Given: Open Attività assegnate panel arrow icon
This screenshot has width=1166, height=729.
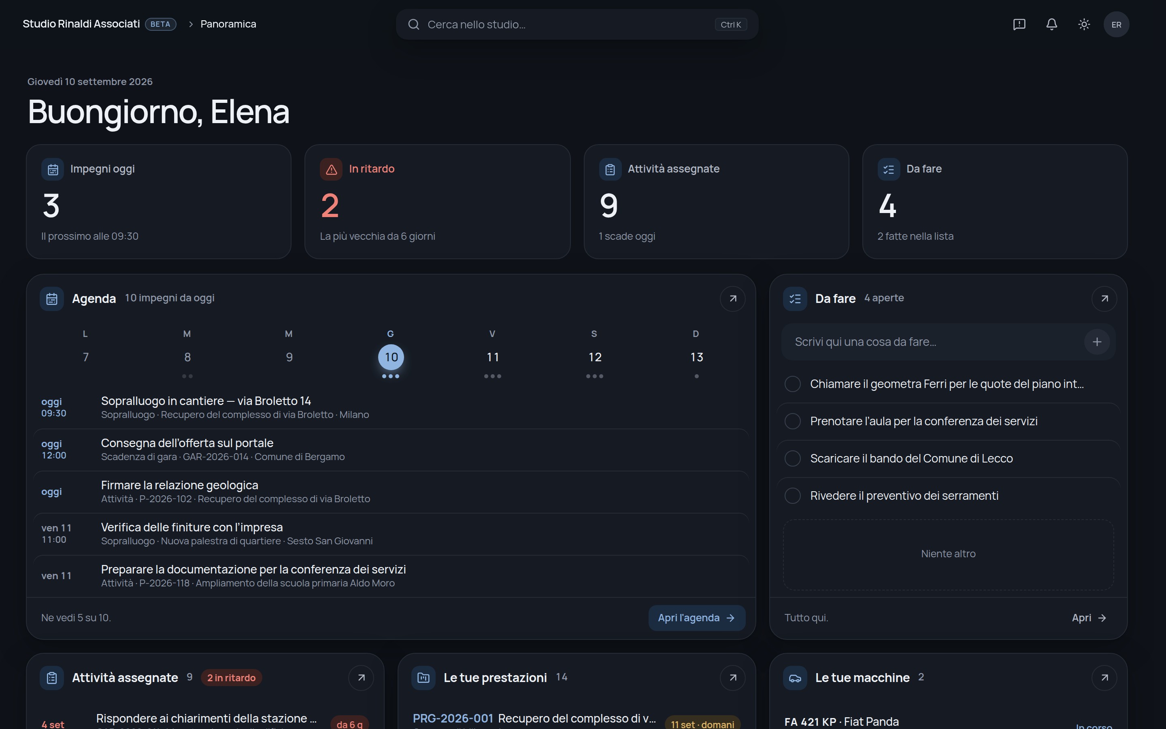Looking at the screenshot, I should pos(361,678).
